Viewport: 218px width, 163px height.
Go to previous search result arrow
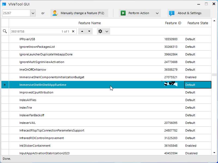coord(82,32)
